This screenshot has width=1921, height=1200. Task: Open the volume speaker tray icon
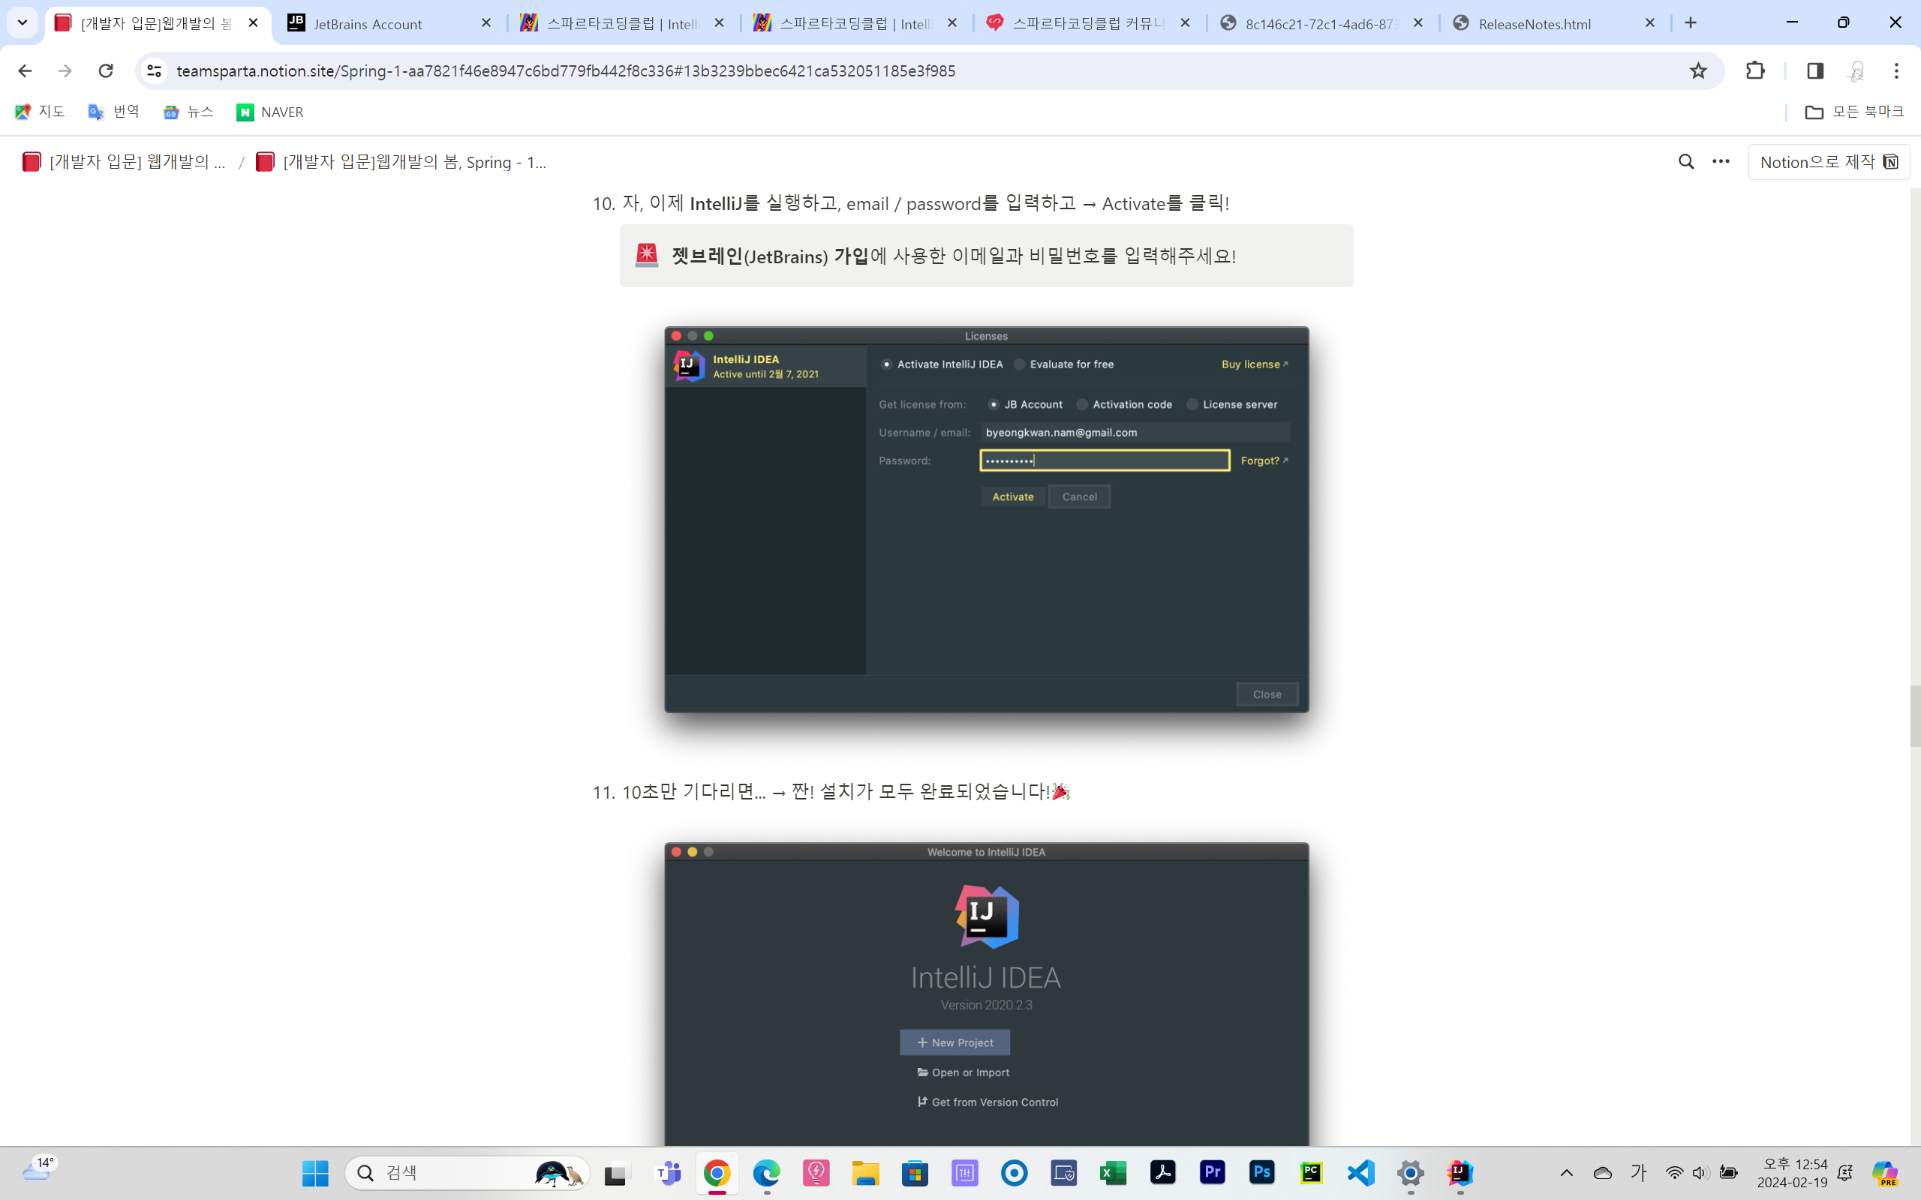1700,1173
